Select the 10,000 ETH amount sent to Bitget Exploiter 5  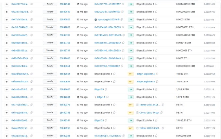click(182, 82)
